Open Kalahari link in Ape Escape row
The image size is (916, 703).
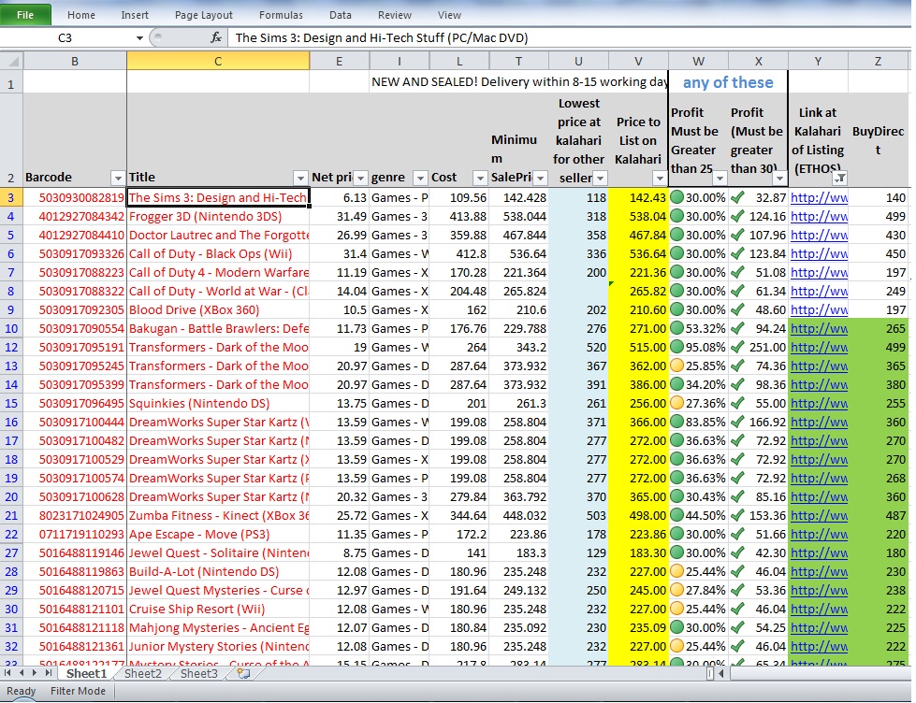click(x=819, y=534)
